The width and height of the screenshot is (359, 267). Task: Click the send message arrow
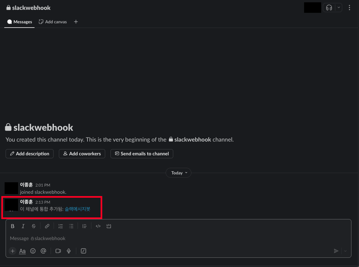point(336,251)
